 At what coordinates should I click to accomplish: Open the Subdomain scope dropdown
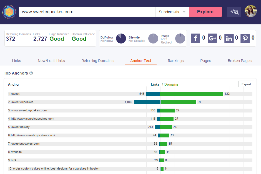click(172, 12)
